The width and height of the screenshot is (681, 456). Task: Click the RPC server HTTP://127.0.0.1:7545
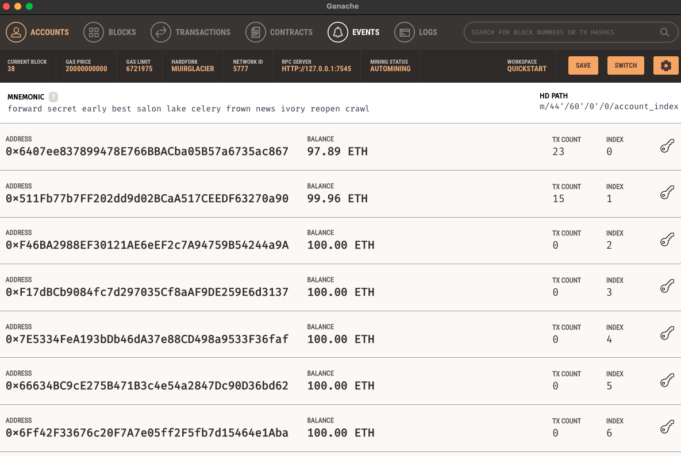click(x=316, y=68)
